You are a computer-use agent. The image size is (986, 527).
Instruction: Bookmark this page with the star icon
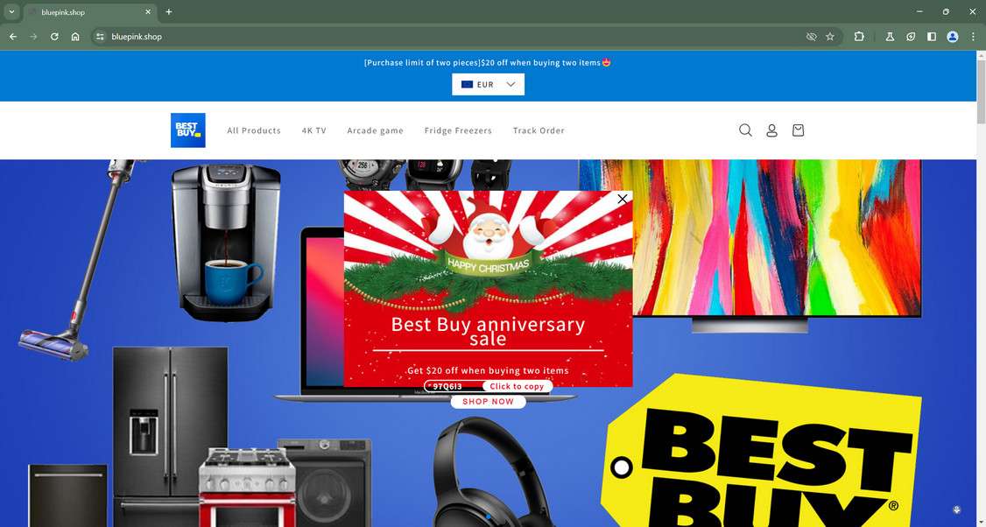[830, 37]
